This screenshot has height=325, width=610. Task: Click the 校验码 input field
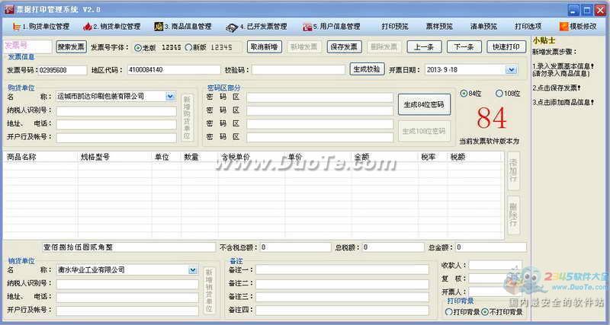click(x=298, y=70)
